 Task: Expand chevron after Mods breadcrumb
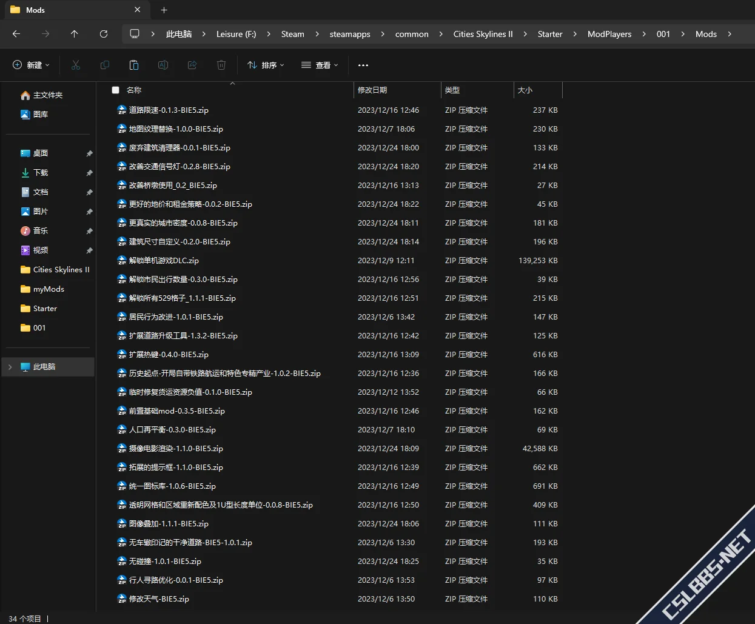pyautogui.click(x=730, y=34)
